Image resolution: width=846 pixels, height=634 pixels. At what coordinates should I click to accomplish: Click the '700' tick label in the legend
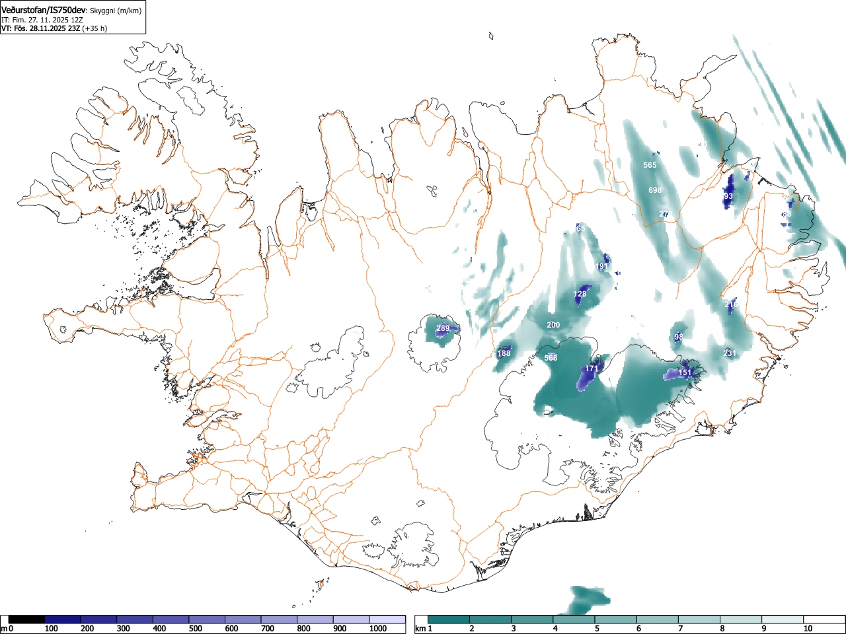[267, 629]
